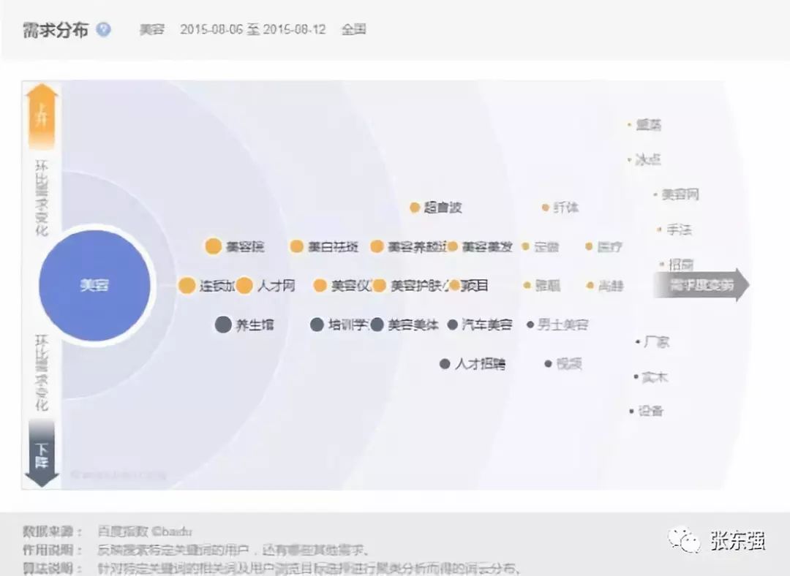
Task: Click the 百度指数 @baidu data source text
Action: tap(145, 531)
